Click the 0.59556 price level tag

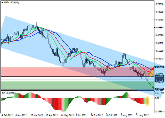point(159,81)
